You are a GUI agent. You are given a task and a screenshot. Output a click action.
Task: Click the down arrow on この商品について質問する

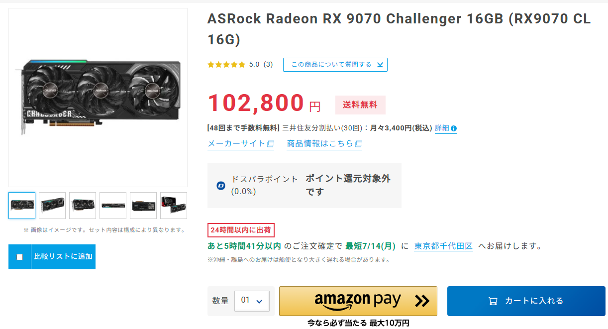[380, 65]
